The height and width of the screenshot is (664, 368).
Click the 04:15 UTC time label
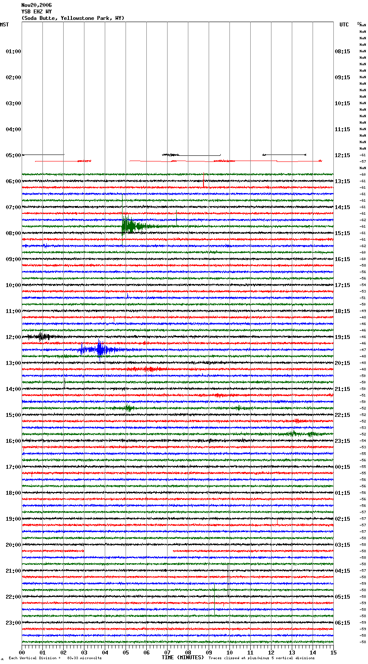(342, 571)
